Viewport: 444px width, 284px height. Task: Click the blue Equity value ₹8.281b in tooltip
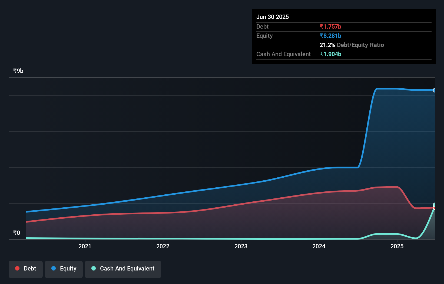(x=330, y=36)
